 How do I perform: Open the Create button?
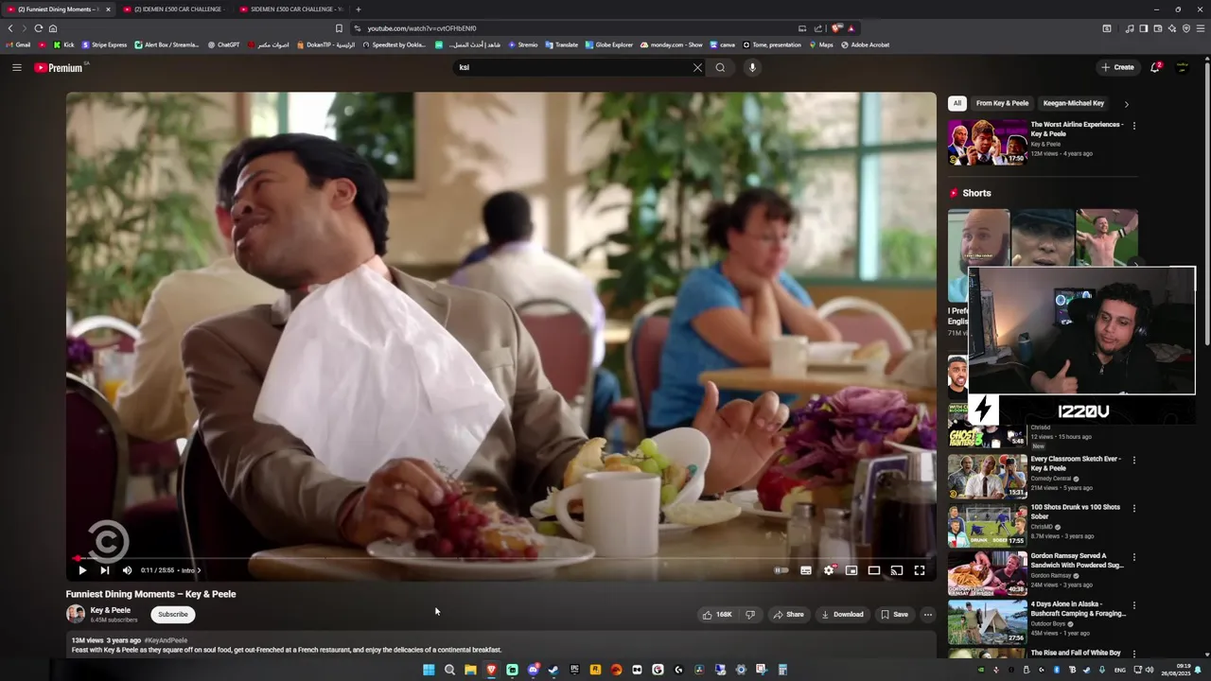pyautogui.click(x=1117, y=67)
